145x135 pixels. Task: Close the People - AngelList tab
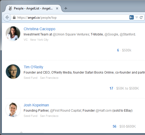pyautogui.click(x=57, y=8)
